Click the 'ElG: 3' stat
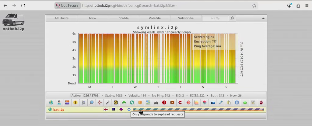Viewport: 312px width, 126px height. click(x=180, y=95)
